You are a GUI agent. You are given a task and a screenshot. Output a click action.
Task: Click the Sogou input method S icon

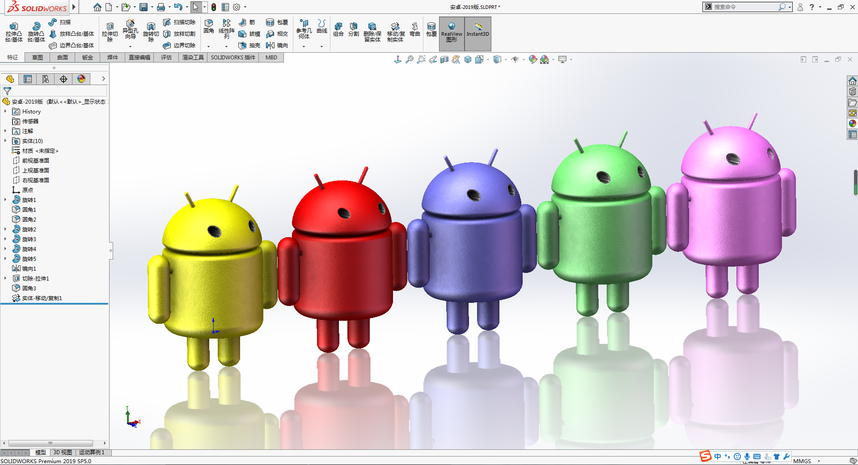click(x=706, y=456)
